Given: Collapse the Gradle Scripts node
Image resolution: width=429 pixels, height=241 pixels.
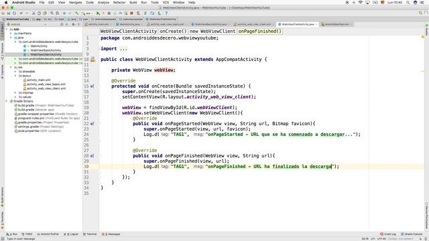Looking at the screenshot, I should (7, 101).
